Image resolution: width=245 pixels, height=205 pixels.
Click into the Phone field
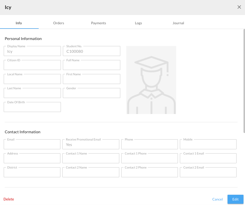[149, 144]
